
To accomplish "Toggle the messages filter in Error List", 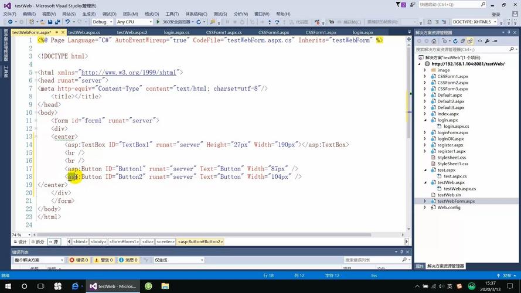I will pyautogui.click(x=127, y=260).
